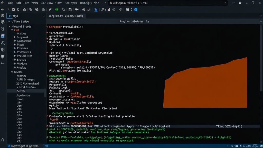Select the 'X NOJ Stæcits' tree item
The width and height of the screenshot is (263, 148).
point(26,87)
